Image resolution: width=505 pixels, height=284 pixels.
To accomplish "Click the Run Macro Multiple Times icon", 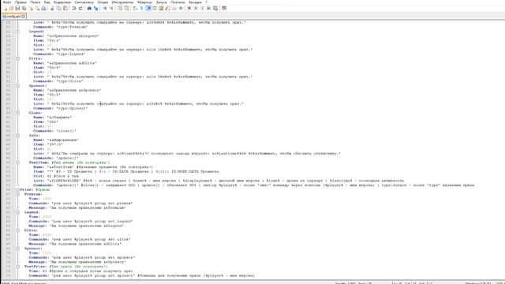I will (x=208, y=8).
